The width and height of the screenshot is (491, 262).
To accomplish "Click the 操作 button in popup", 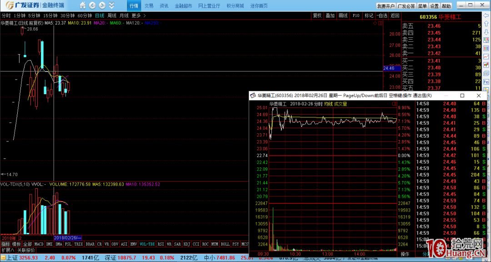I will click(405, 254).
